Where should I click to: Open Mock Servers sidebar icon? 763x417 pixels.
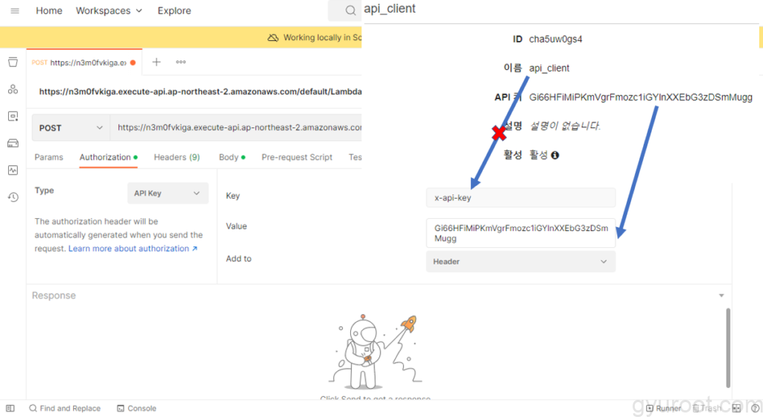coord(13,143)
